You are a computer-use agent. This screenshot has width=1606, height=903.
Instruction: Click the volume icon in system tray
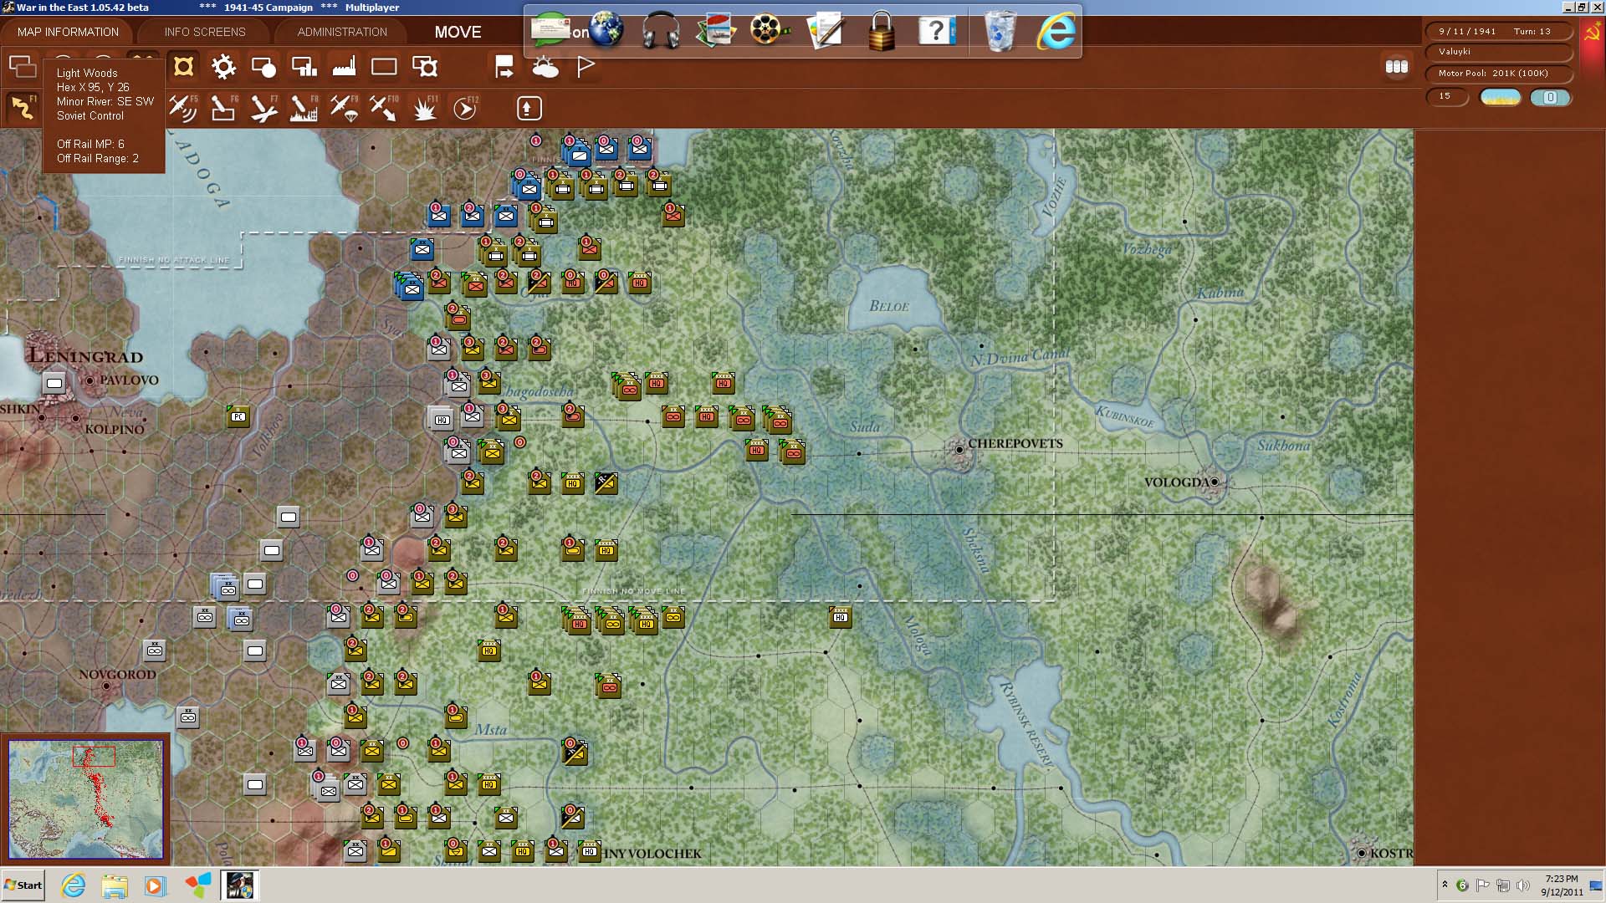click(1522, 885)
